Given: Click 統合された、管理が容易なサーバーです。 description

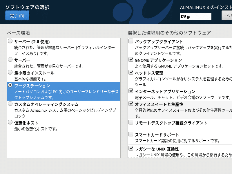Looking at the screenshot, I should pyautogui.click(x=49, y=66).
